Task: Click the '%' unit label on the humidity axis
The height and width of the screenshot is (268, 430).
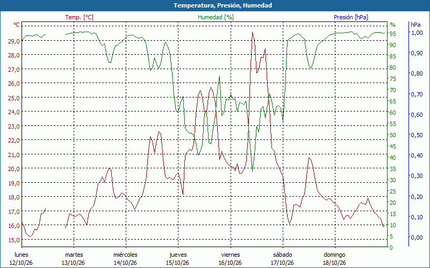Action: click(393, 25)
